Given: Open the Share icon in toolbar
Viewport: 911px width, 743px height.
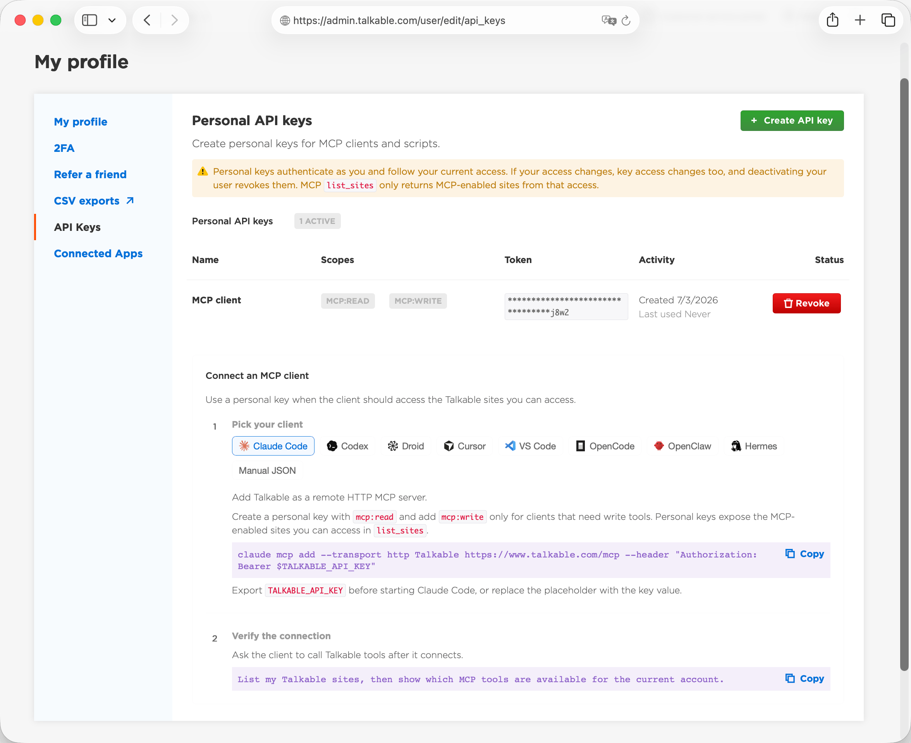Looking at the screenshot, I should click(832, 20).
